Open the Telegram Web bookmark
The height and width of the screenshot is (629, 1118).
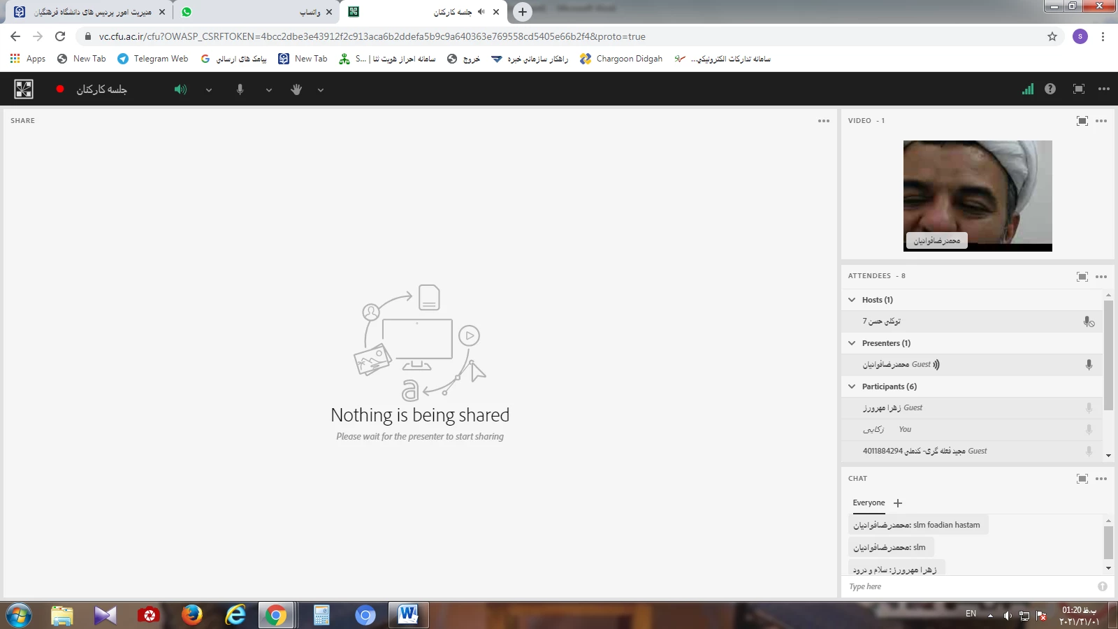coord(153,59)
